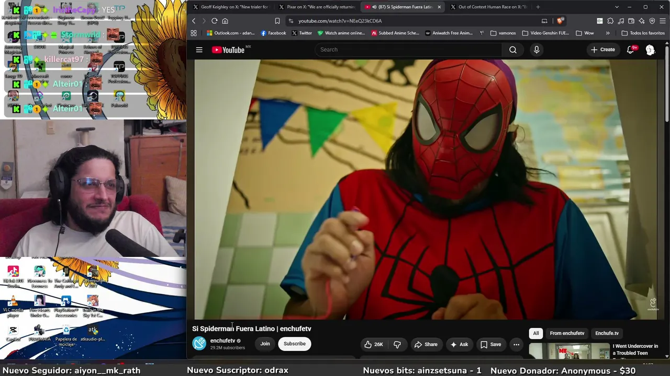
Task: Open the Video Genshin FUE bookmarks folder
Action: pyautogui.click(x=545, y=33)
